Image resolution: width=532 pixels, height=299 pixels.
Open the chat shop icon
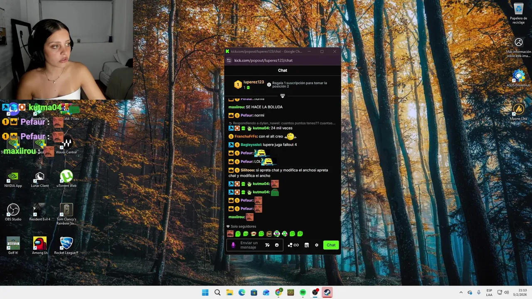coord(307,245)
